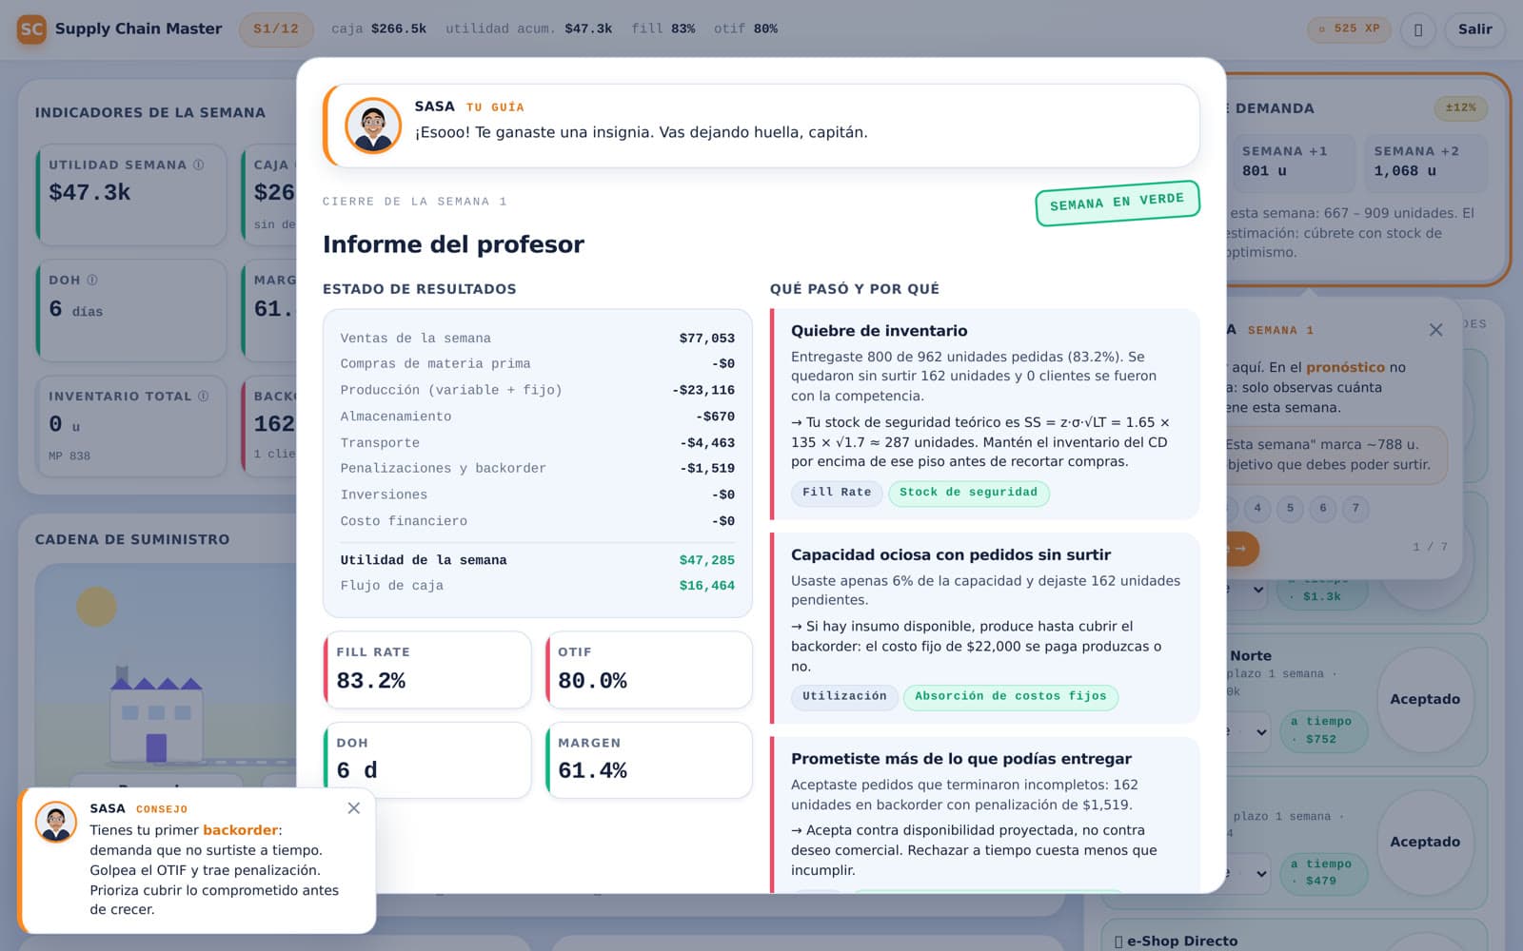Screen dimensions: 1523x951
Task: Click the Salir button
Action: point(1474,29)
